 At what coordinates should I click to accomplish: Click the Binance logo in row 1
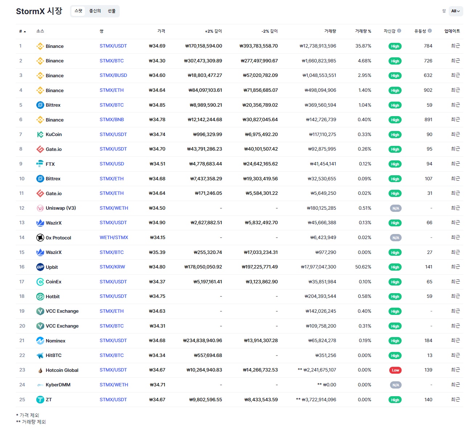tap(40, 46)
